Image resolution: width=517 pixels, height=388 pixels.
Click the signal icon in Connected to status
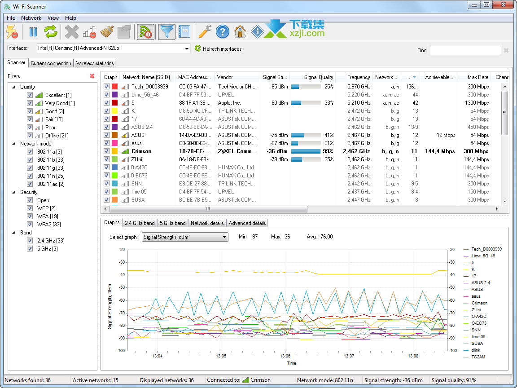click(x=245, y=380)
